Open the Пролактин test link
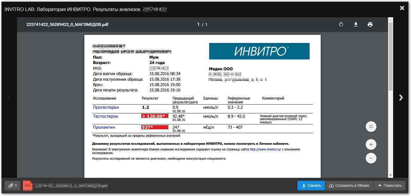Image resolution: width=411 pixels, height=196 pixels. (104, 127)
